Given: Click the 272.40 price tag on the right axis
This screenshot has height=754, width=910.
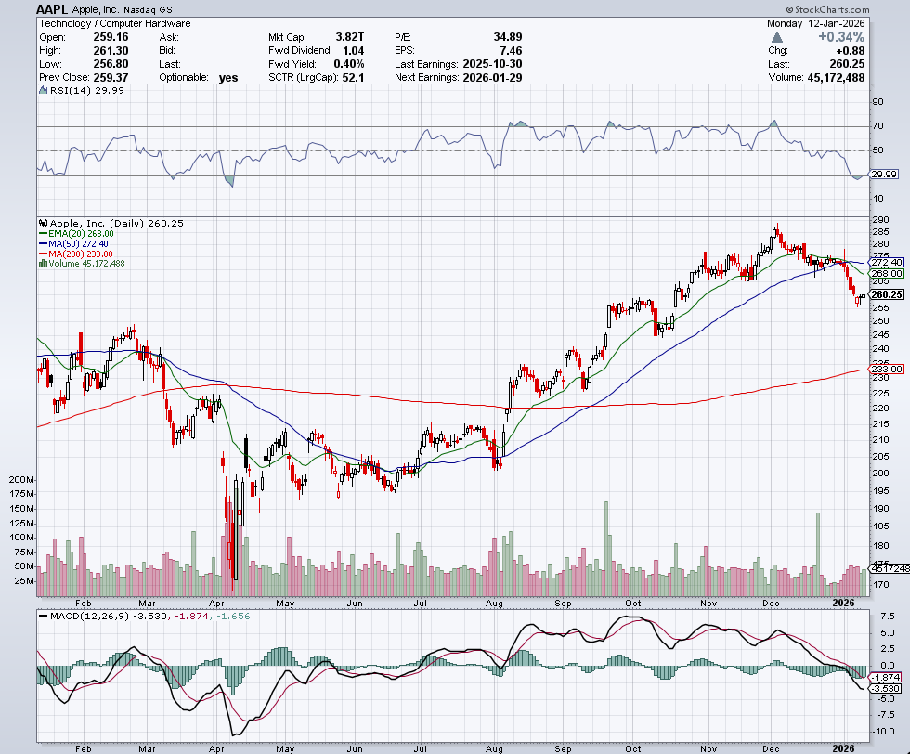Looking at the screenshot, I should point(887,263).
